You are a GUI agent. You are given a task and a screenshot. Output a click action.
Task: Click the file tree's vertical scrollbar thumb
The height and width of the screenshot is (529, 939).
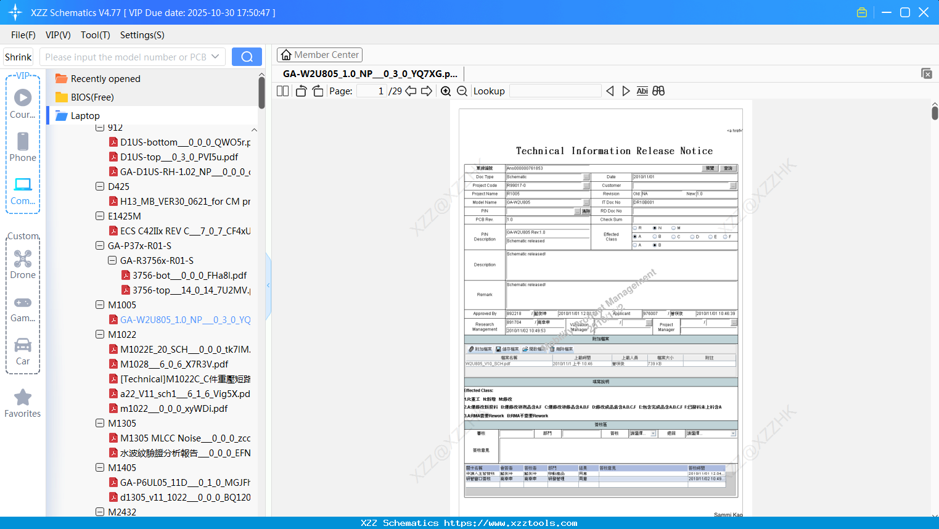pos(261,92)
